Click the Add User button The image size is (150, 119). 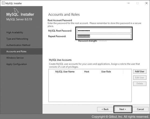(x=140, y=72)
